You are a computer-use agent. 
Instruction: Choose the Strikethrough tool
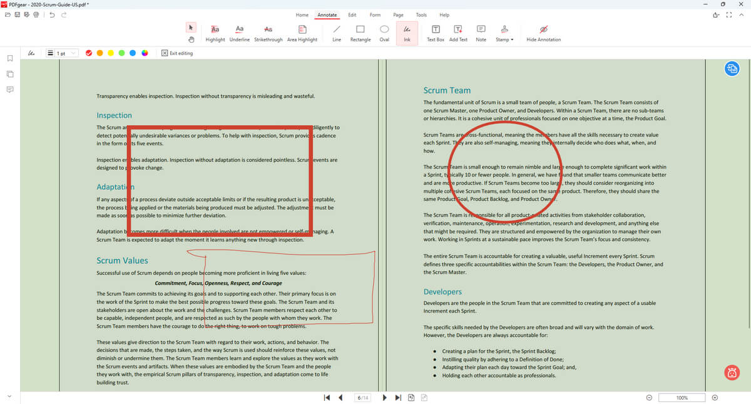[x=268, y=33]
